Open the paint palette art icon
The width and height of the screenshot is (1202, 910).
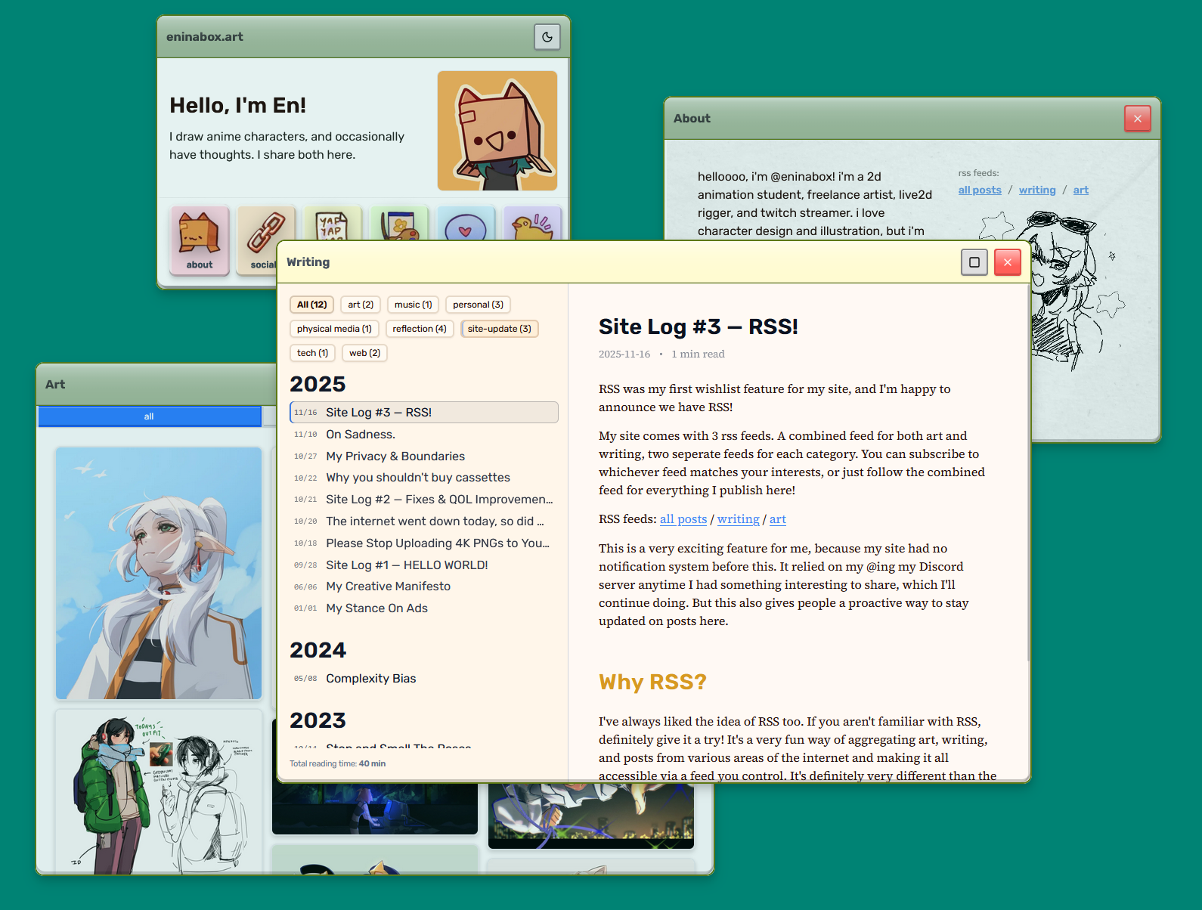point(398,224)
